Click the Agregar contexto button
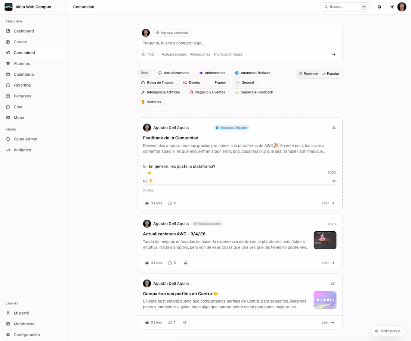The width and height of the screenshot is (411, 341). [x=172, y=33]
